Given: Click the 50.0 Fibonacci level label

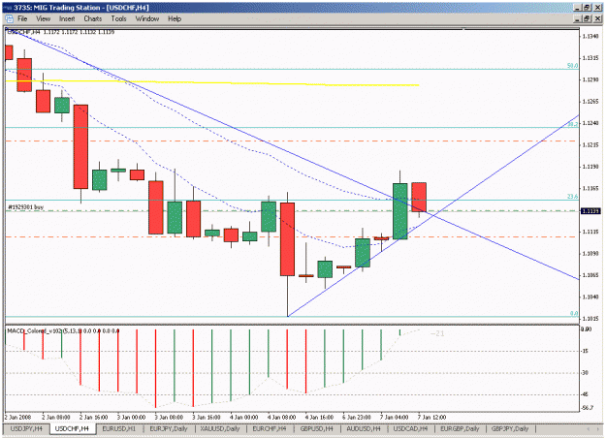Looking at the screenshot, I should (x=572, y=66).
